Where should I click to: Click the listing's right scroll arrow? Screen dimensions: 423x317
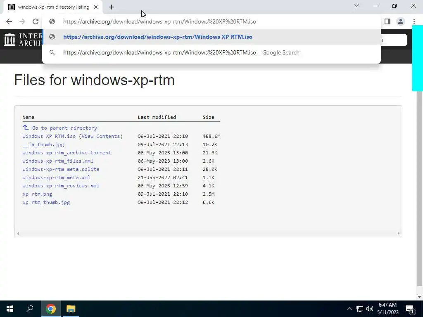398,234
